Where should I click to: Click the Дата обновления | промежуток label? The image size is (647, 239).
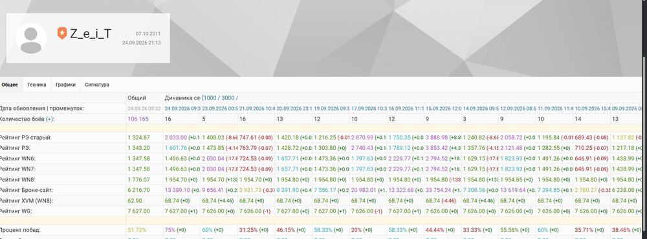pos(41,109)
